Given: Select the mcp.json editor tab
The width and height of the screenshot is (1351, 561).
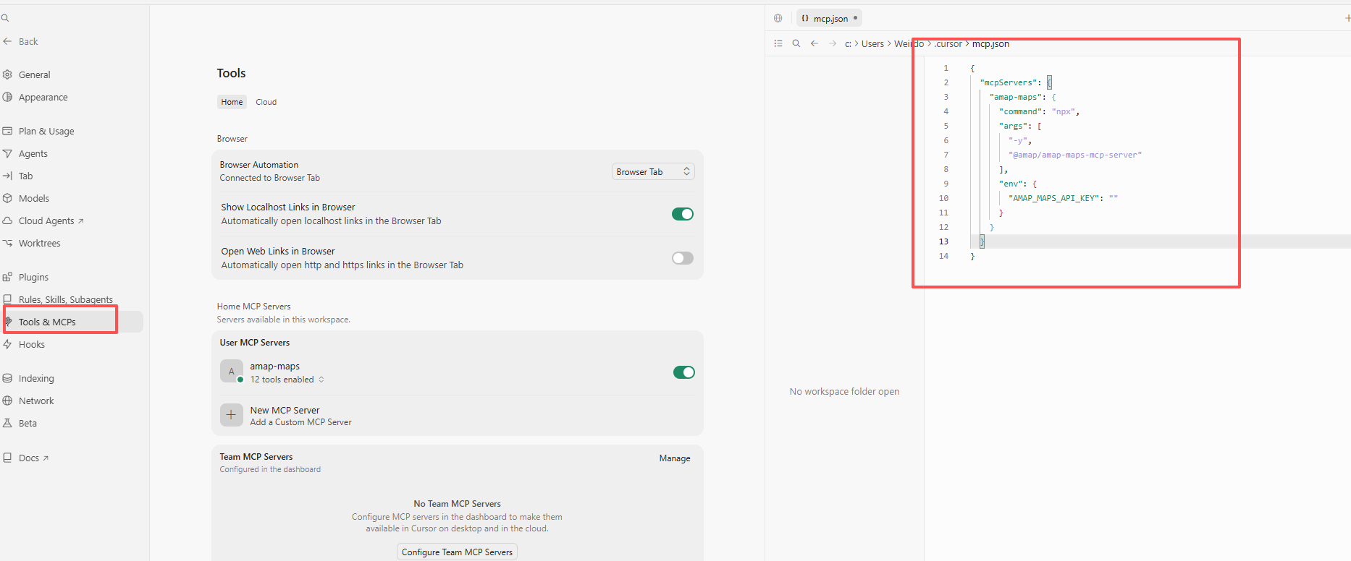Looking at the screenshot, I should pos(830,18).
